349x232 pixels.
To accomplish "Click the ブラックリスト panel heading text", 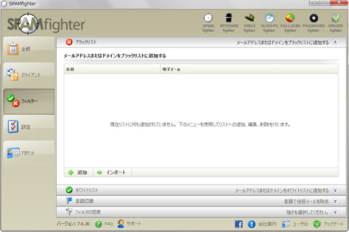I will coord(115,56).
